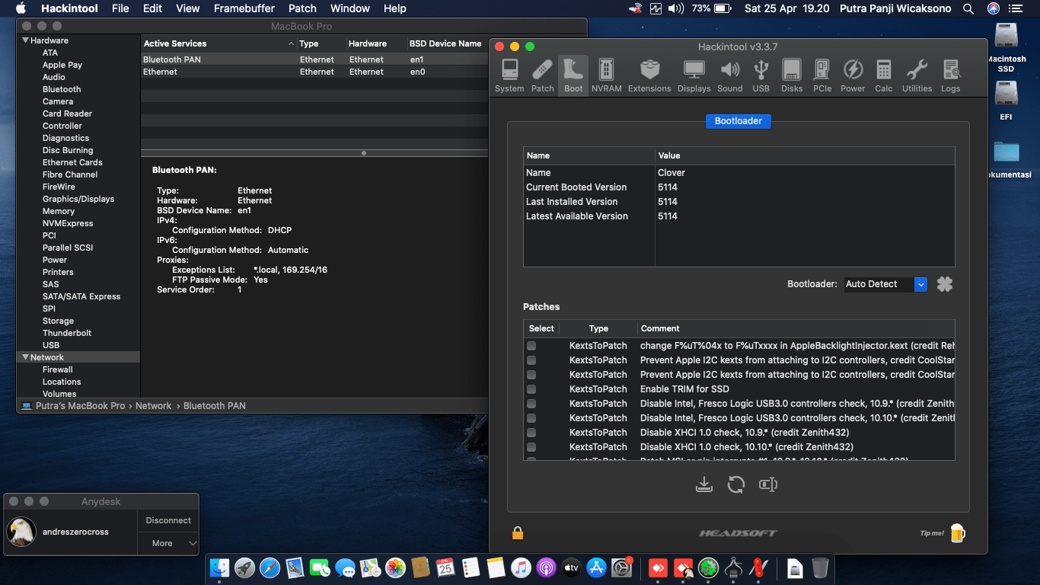Viewport: 1040px width, 585px height.
Task: Sort by the Active Services column header
Action: (219, 43)
